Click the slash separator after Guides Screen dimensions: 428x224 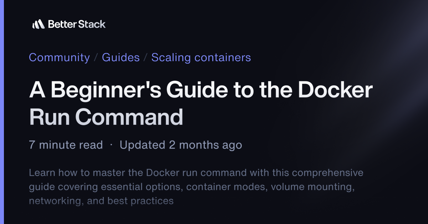click(146, 58)
